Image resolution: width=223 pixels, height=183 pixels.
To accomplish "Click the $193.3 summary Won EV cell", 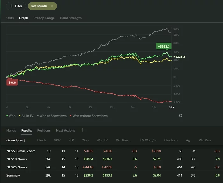I will pos(108,175).
